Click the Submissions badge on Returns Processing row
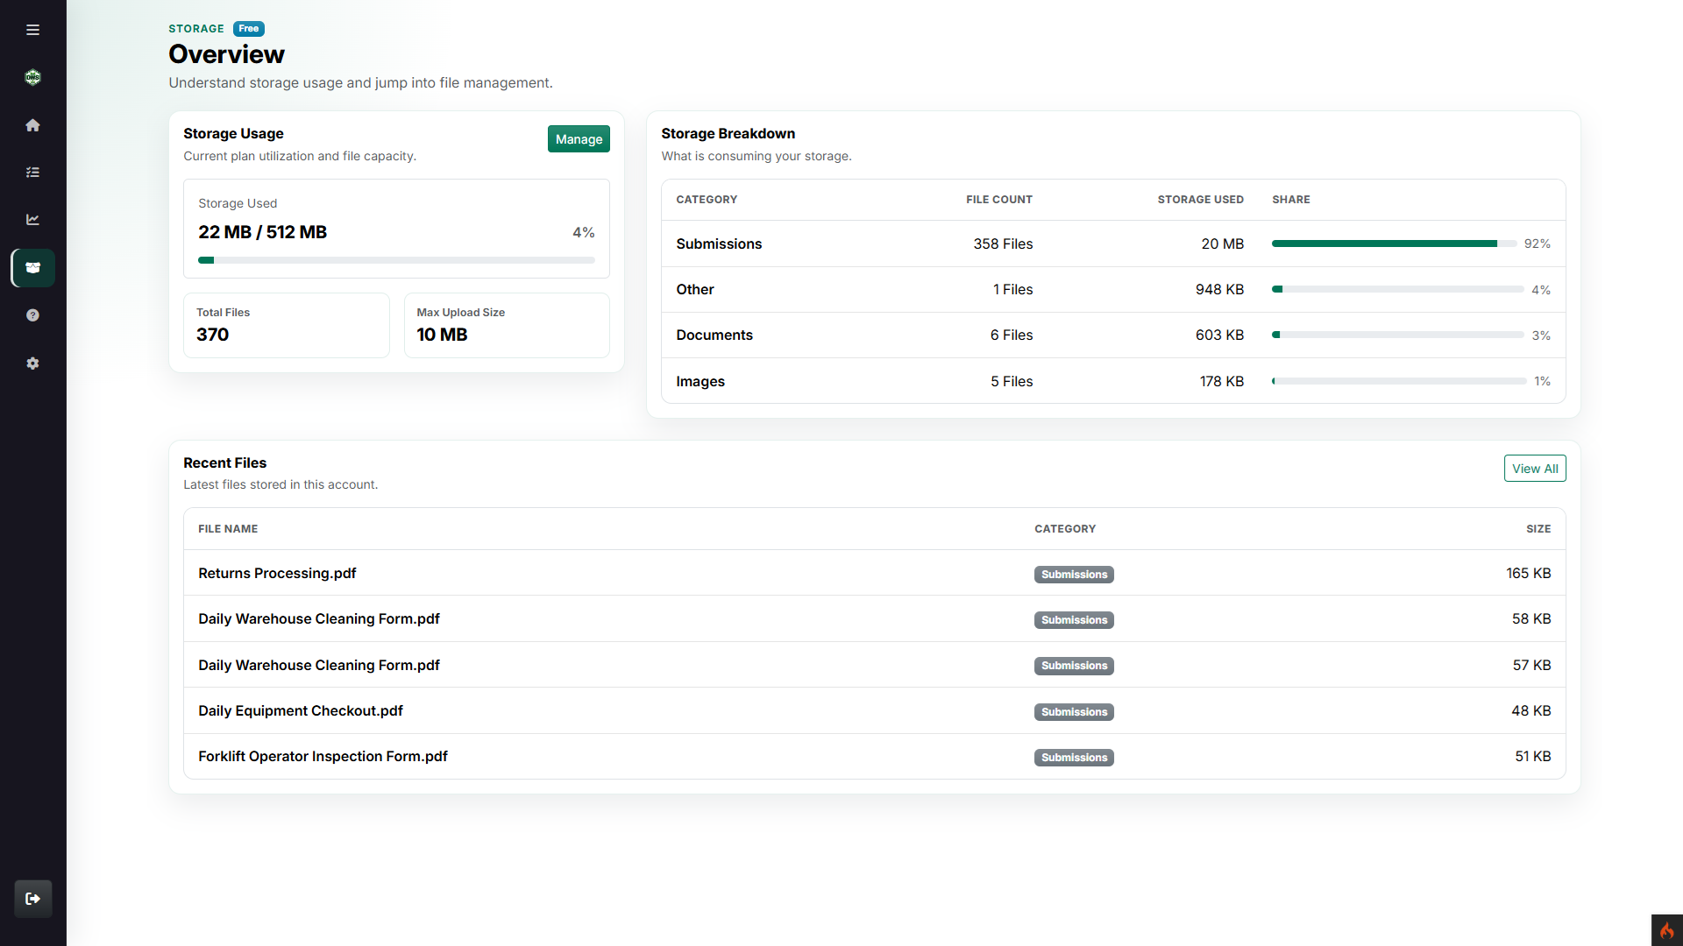 pos(1074,575)
